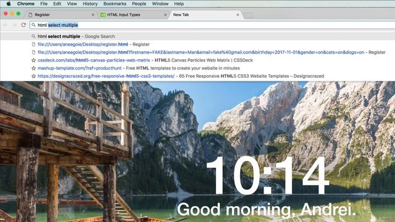Click the search magnifier icon in the address bar
Screen dimensions: 395x222
click(x=33, y=25)
